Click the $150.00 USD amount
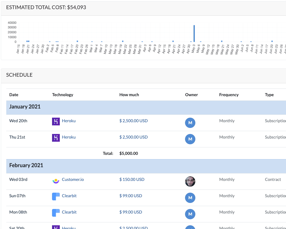The image size is (286, 229). (x=132, y=179)
